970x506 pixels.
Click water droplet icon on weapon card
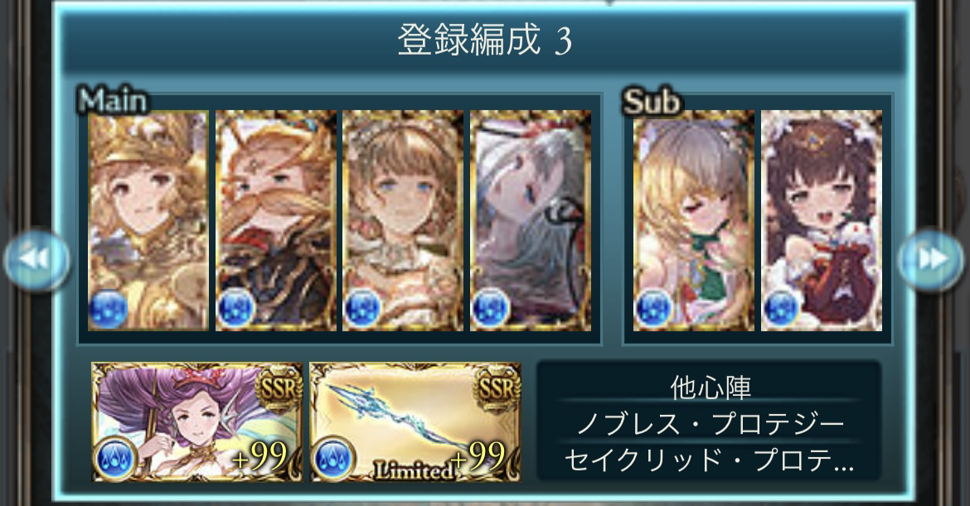pyautogui.click(x=332, y=459)
